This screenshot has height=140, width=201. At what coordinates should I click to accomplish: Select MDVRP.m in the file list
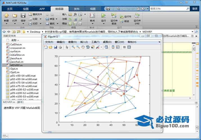pyautogui.click(x=22, y=65)
